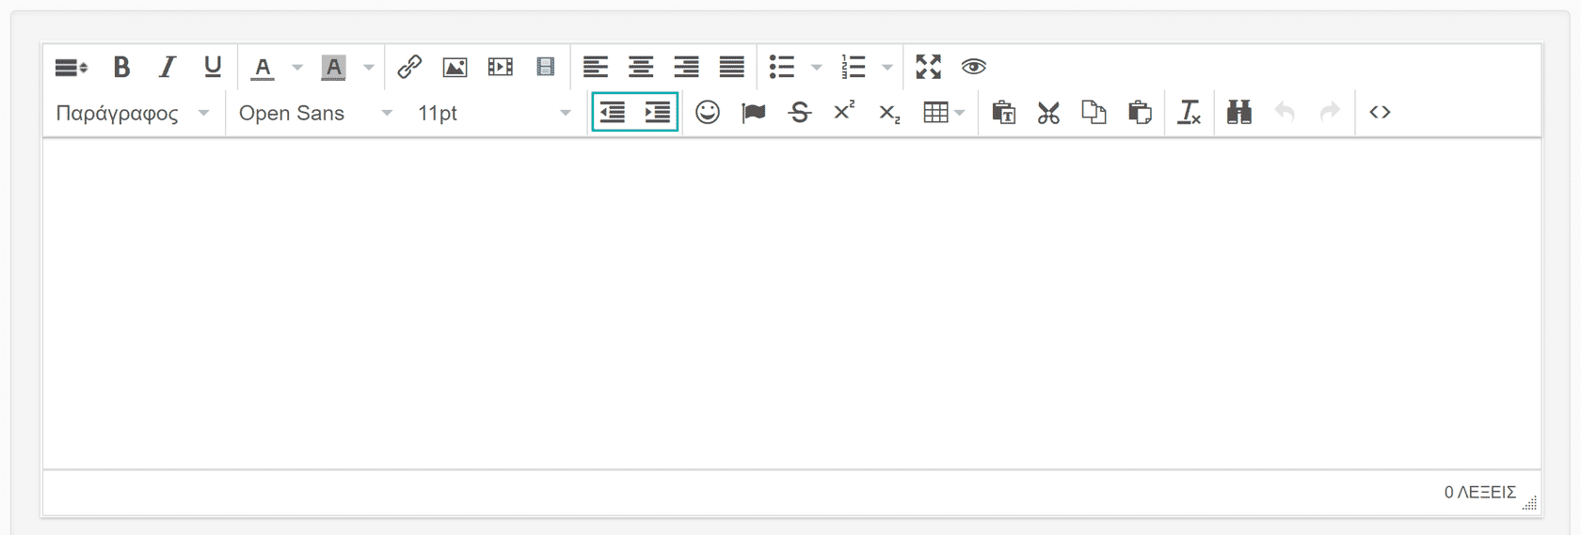Image resolution: width=1581 pixels, height=535 pixels.
Task: Expand the bullet list style arrow
Action: (x=817, y=67)
